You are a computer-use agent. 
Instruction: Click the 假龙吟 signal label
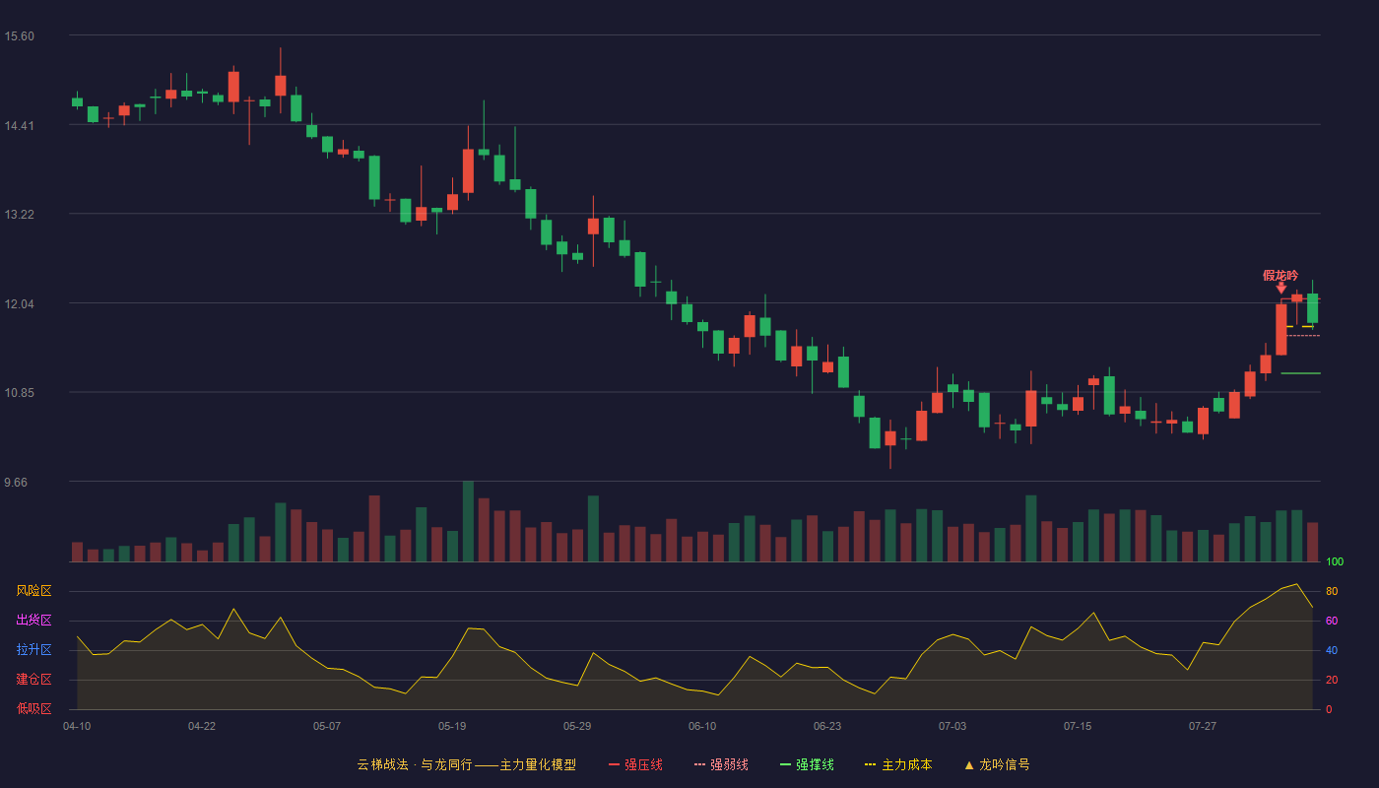(x=1280, y=275)
